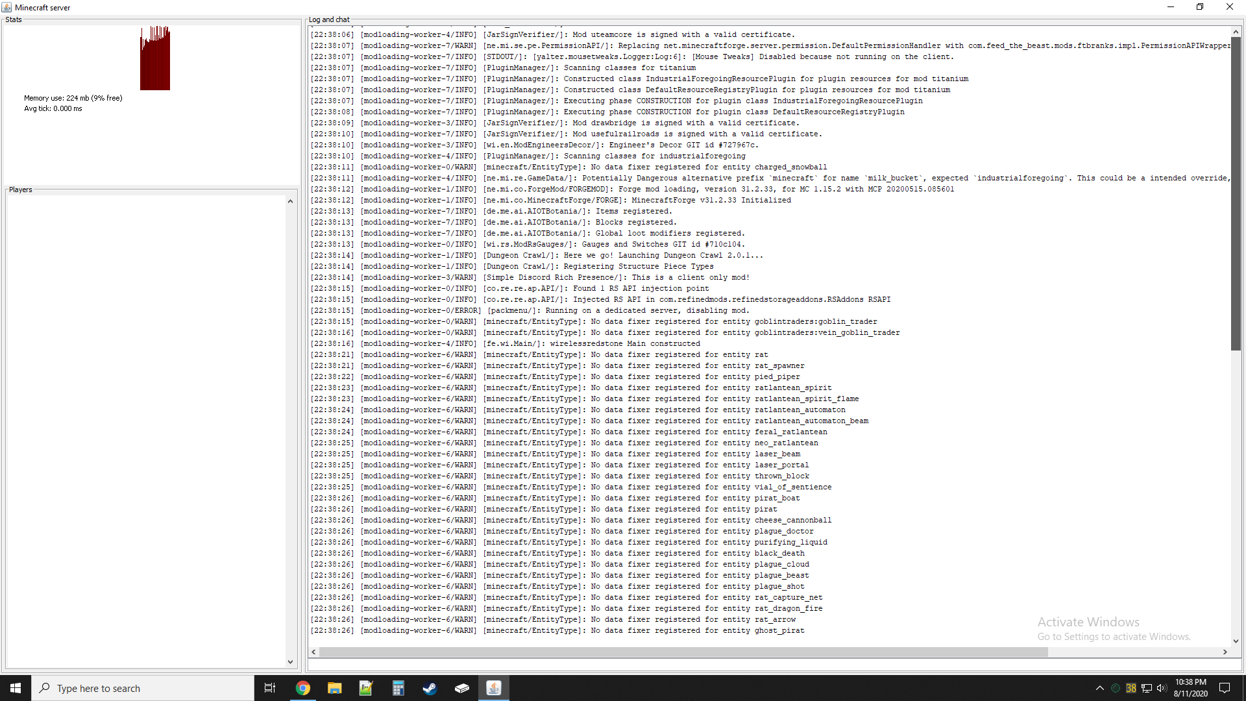The image size is (1246, 701).
Task: Click the Gauges and Switches GIT id line
Action: pyautogui.click(x=528, y=244)
